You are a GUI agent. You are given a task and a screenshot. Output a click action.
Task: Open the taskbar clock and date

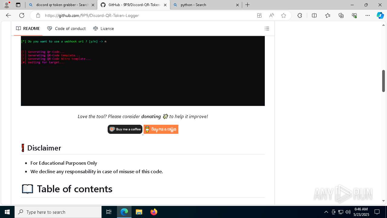click(361, 212)
